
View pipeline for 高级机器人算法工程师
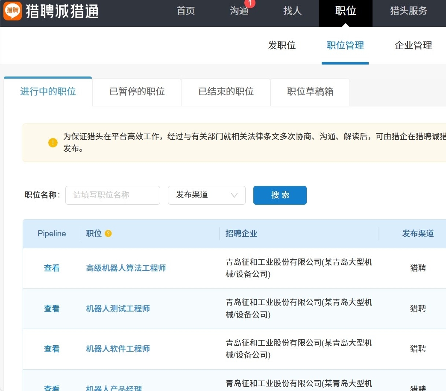[52, 268]
